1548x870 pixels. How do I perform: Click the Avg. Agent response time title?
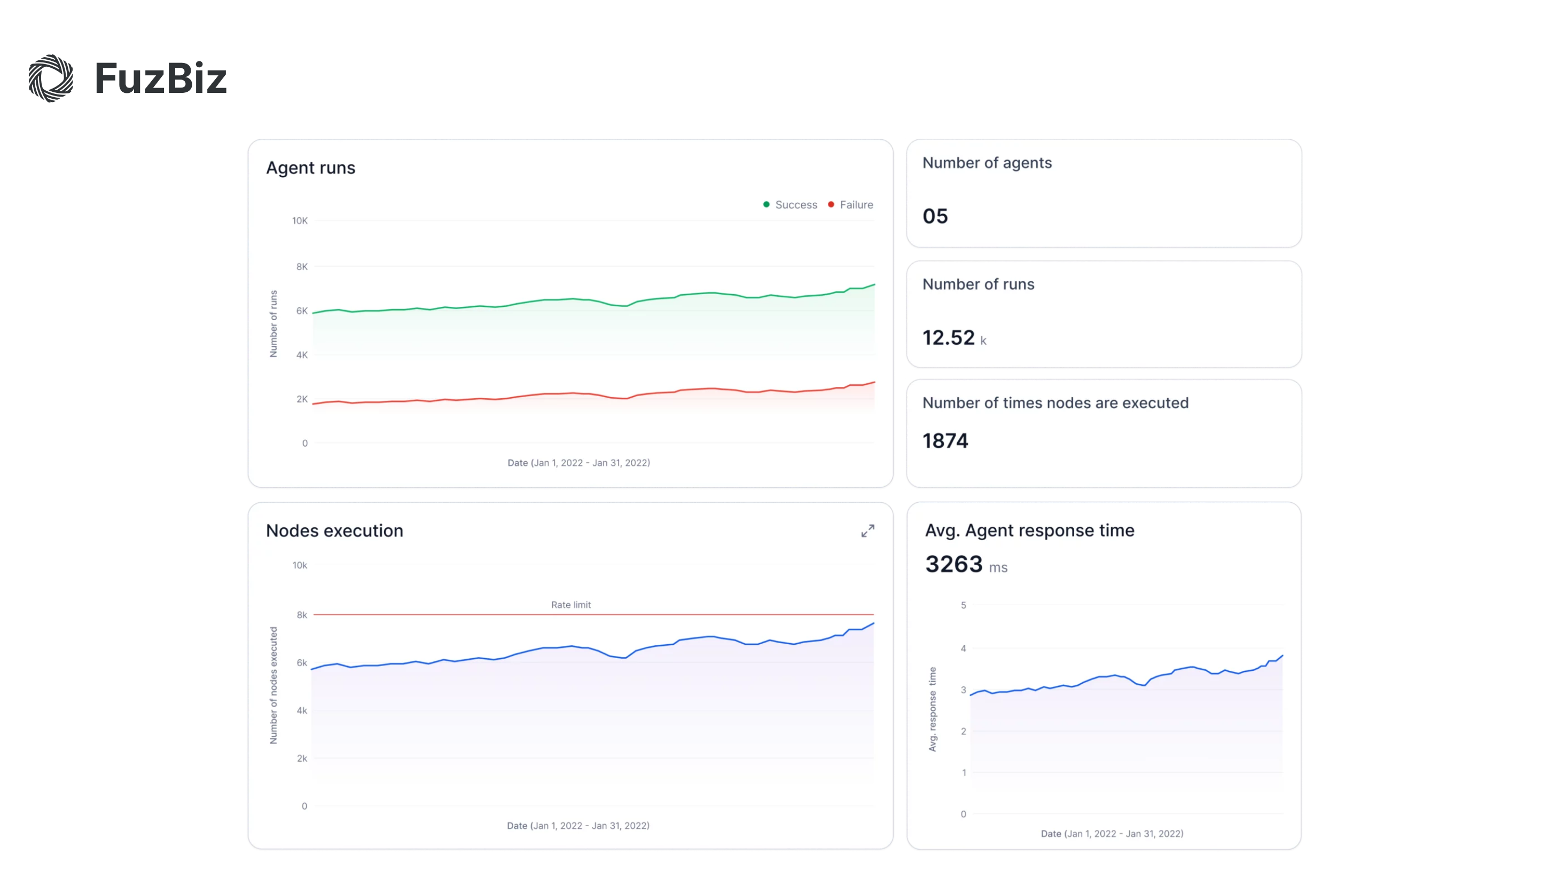click(1029, 531)
